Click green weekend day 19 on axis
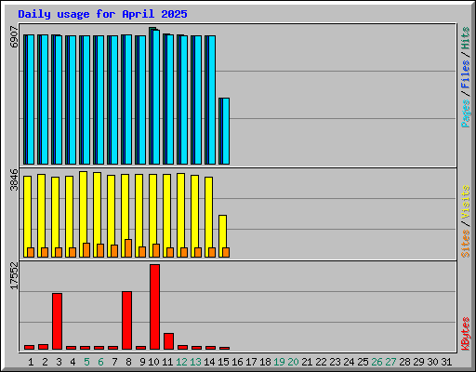Viewport: 476px width, 372px height. 279,362
